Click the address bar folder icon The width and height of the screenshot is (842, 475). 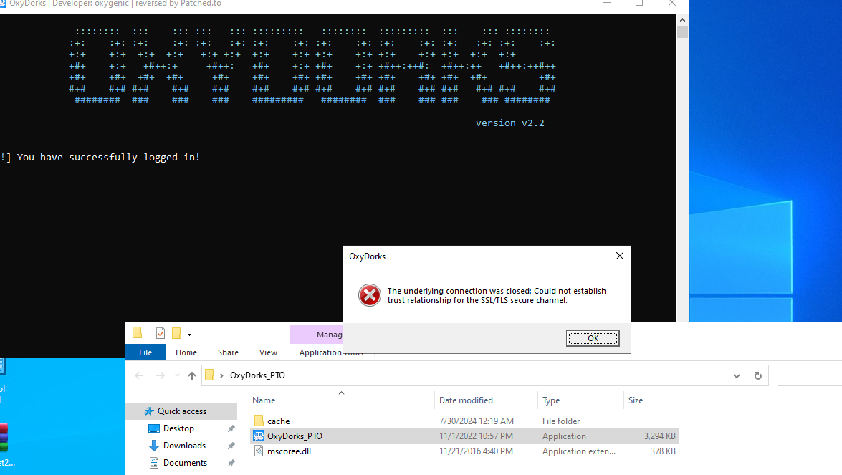[209, 375]
